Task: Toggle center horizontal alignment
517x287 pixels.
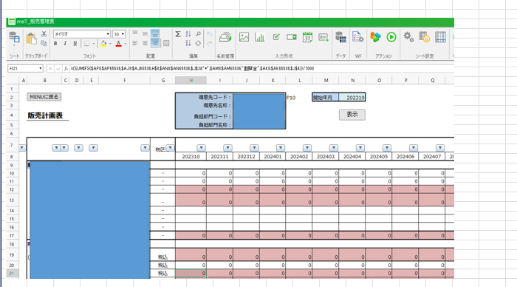Action: click(x=145, y=43)
